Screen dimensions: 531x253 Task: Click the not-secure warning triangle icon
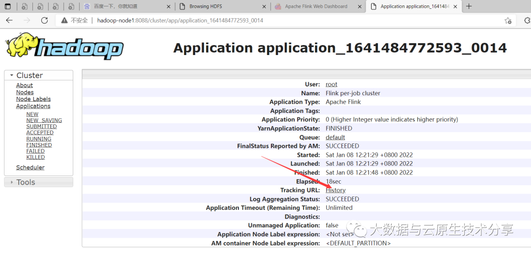tap(64, 21)
